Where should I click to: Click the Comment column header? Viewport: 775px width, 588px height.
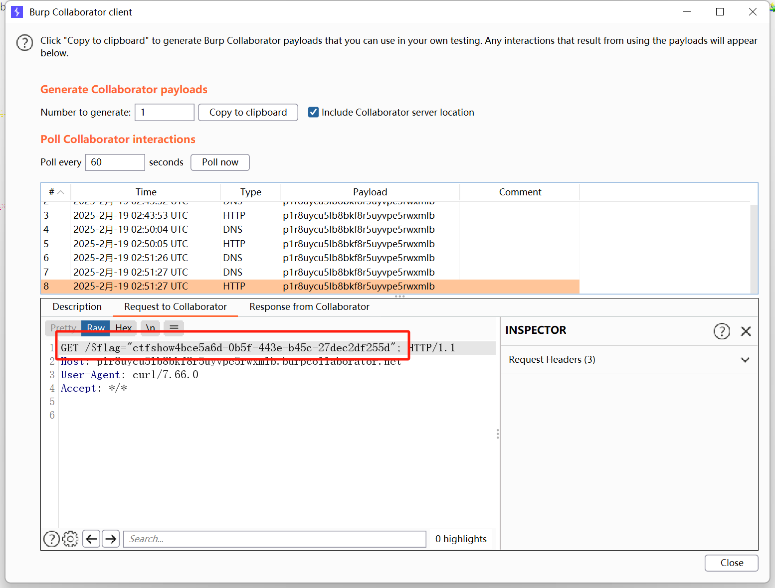pos(520,192)
